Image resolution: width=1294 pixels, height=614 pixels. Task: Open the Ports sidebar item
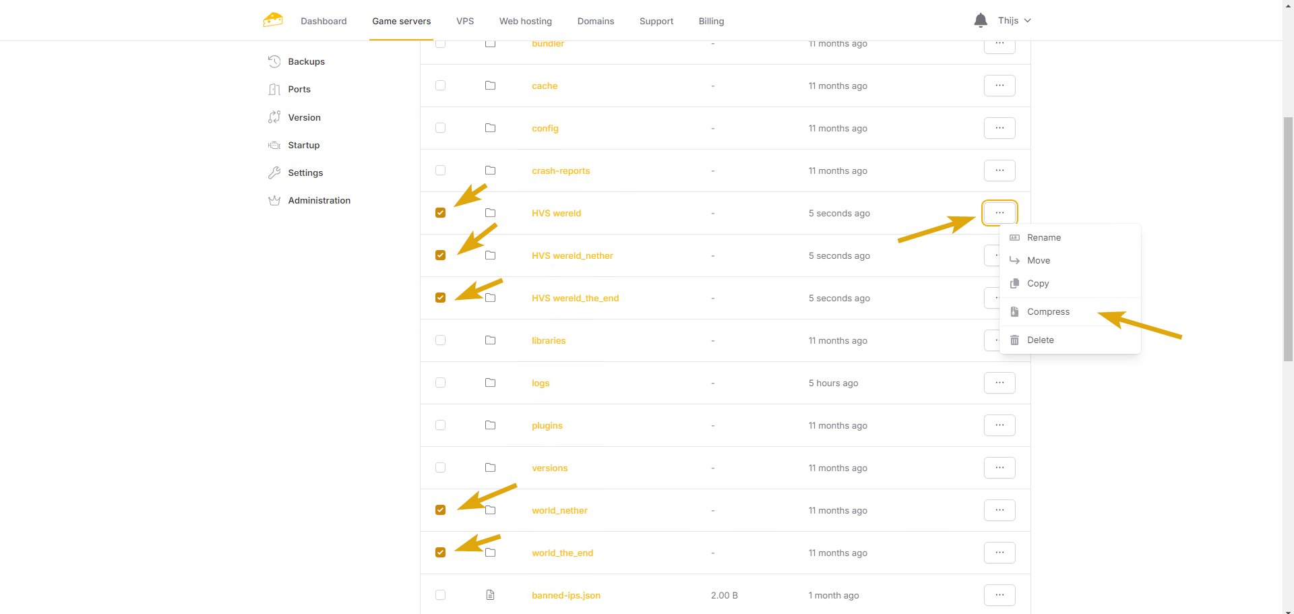(x=299, y=89)
